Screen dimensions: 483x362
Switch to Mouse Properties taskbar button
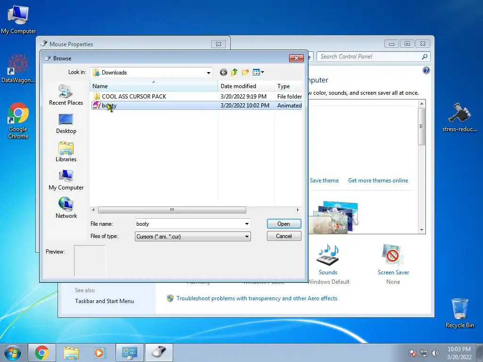(159, 353)
